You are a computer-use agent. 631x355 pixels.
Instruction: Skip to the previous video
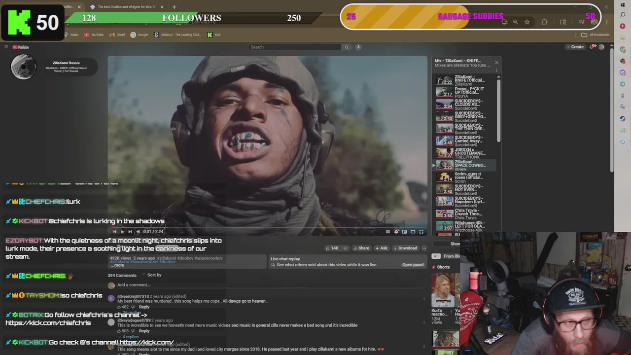(114, 232)
